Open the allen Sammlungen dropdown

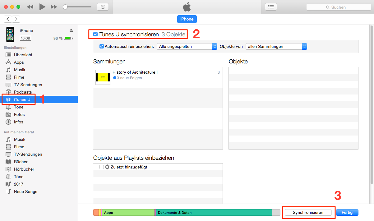pos(276,46)
